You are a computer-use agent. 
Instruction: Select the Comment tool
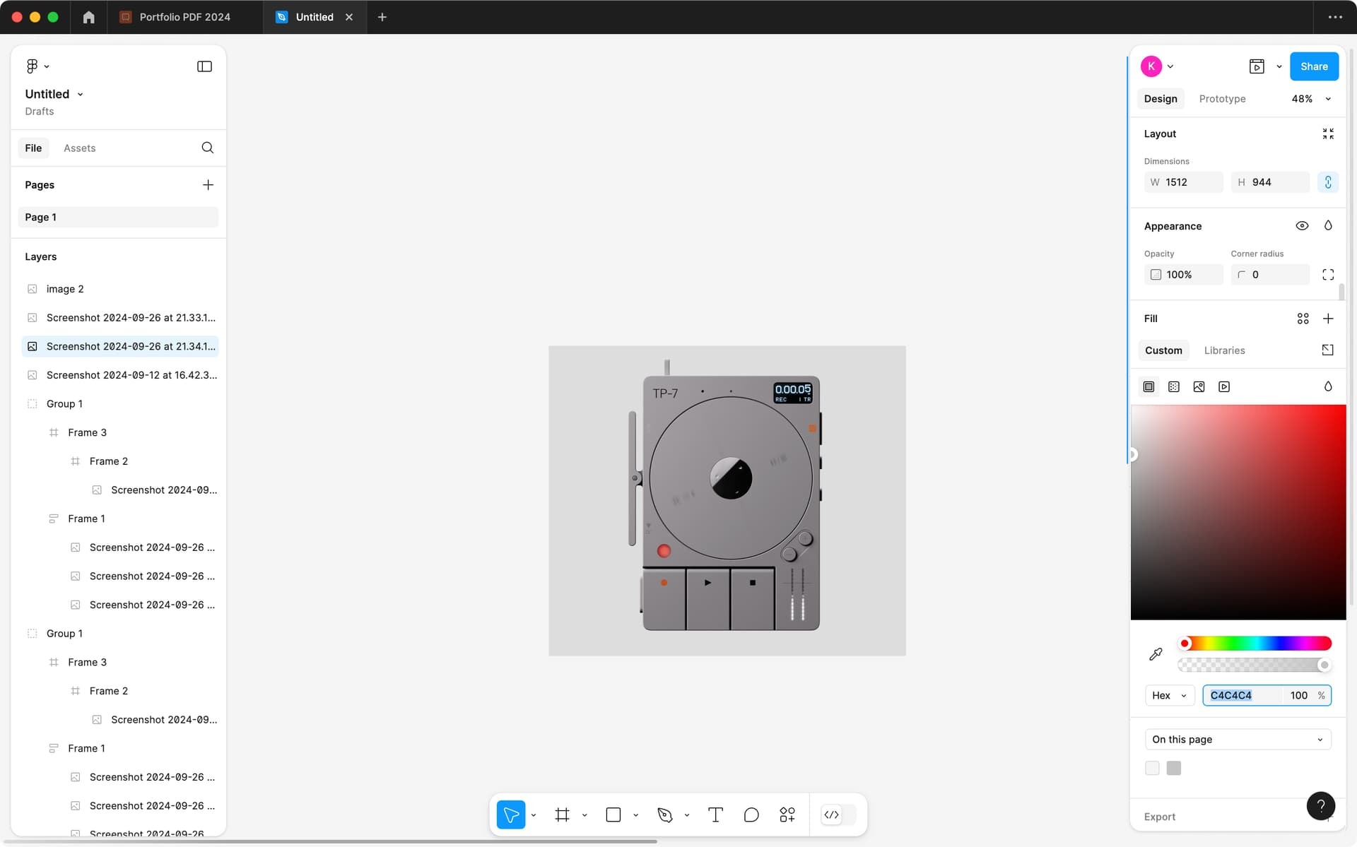click(751, 815)
